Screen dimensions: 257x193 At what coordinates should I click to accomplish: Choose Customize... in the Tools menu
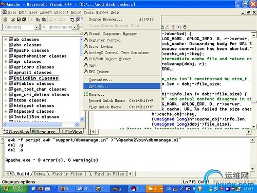[x=122, y=80]
